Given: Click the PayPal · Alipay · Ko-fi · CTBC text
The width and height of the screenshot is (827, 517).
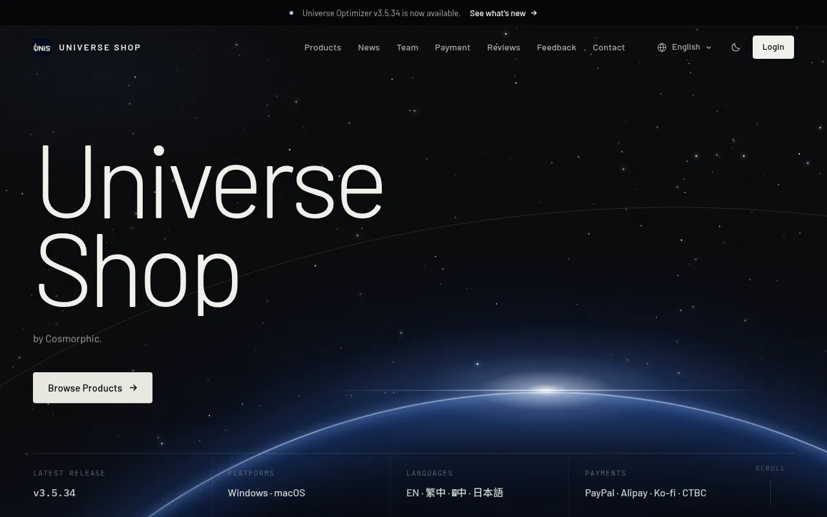Looking at the screenshot, I should point(645,492).
